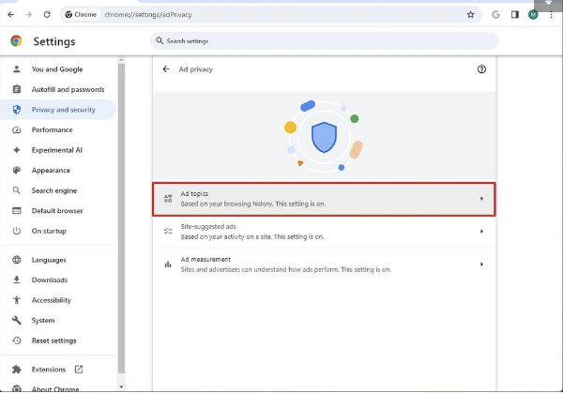Click the browser forward arrow
The image size is (563, 393).
29,15
